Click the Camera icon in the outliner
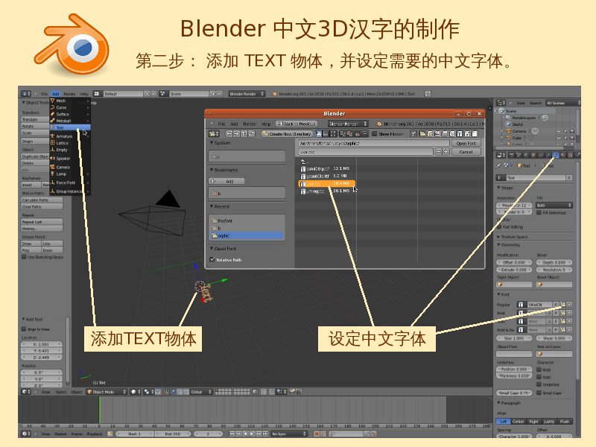The height and width of the screenshot is (447, 596). (508, 131)
